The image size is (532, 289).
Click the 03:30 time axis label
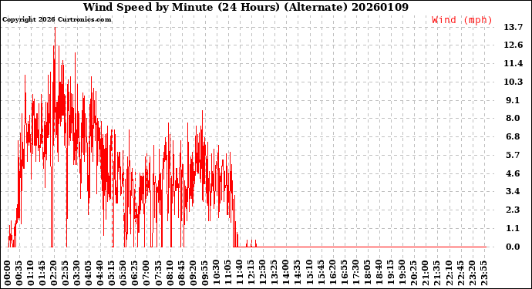(x=77, y=274)
